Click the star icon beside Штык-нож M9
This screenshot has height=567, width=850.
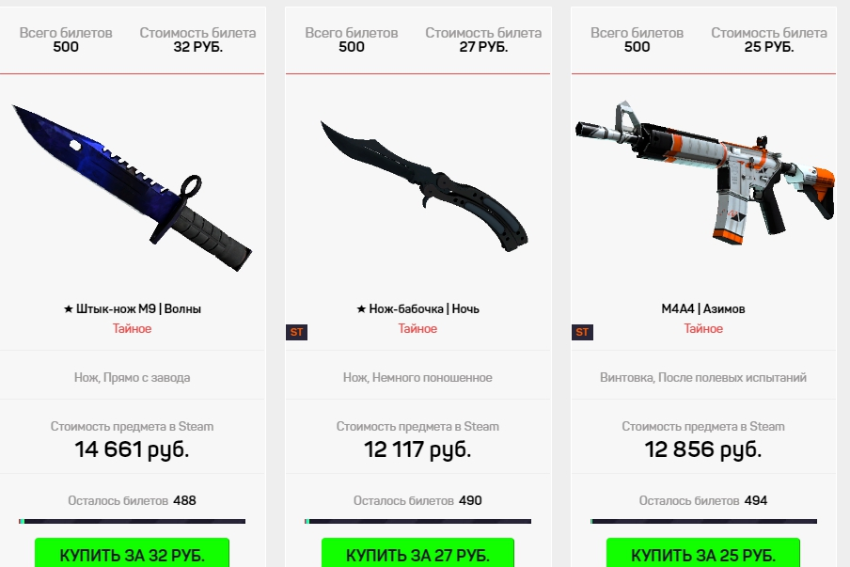69,309
